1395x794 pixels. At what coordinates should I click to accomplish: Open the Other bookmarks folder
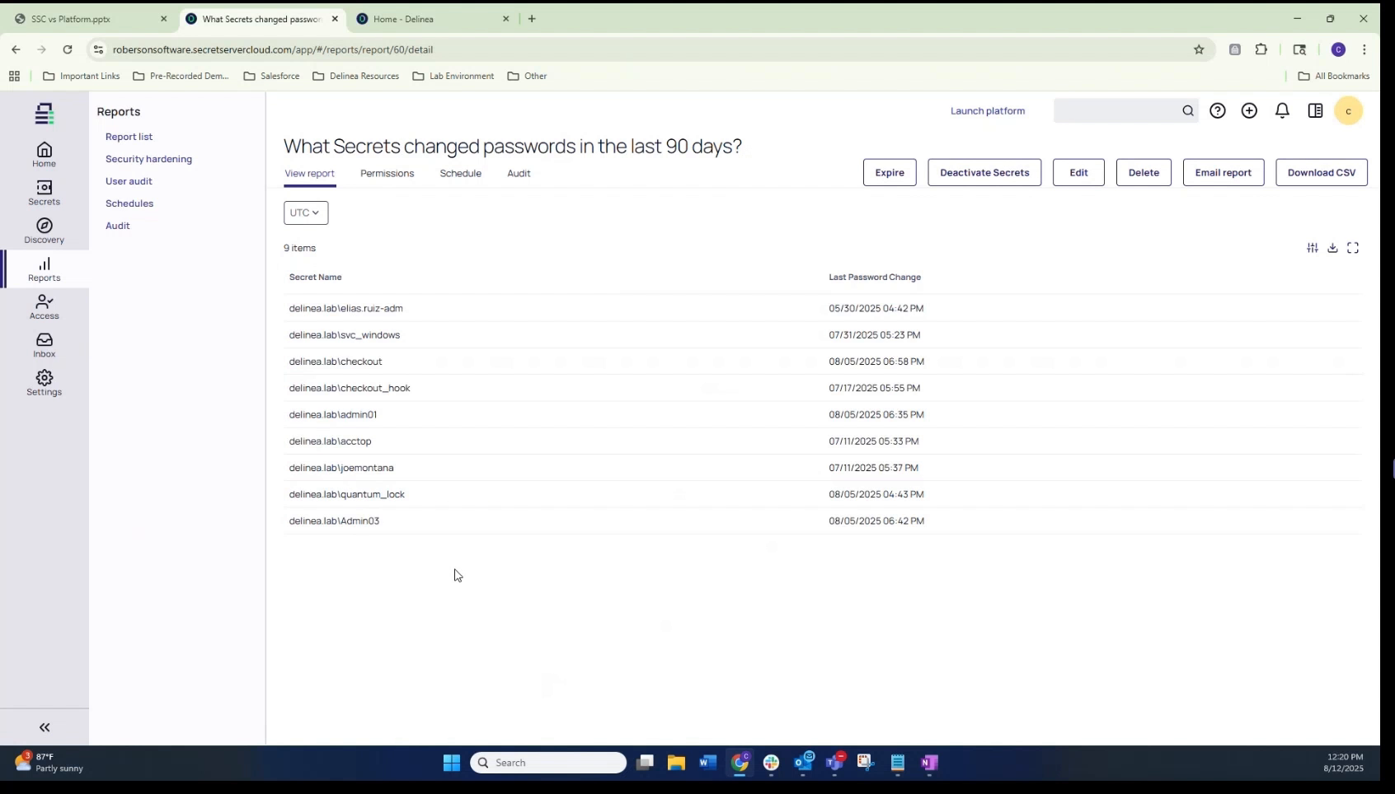pos(528,76)
